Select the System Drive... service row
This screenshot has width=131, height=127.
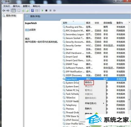coord(71,83)
